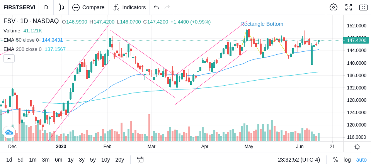Set the time range to 6m
The height and width of the screenshot is (167, 371).
58,160
